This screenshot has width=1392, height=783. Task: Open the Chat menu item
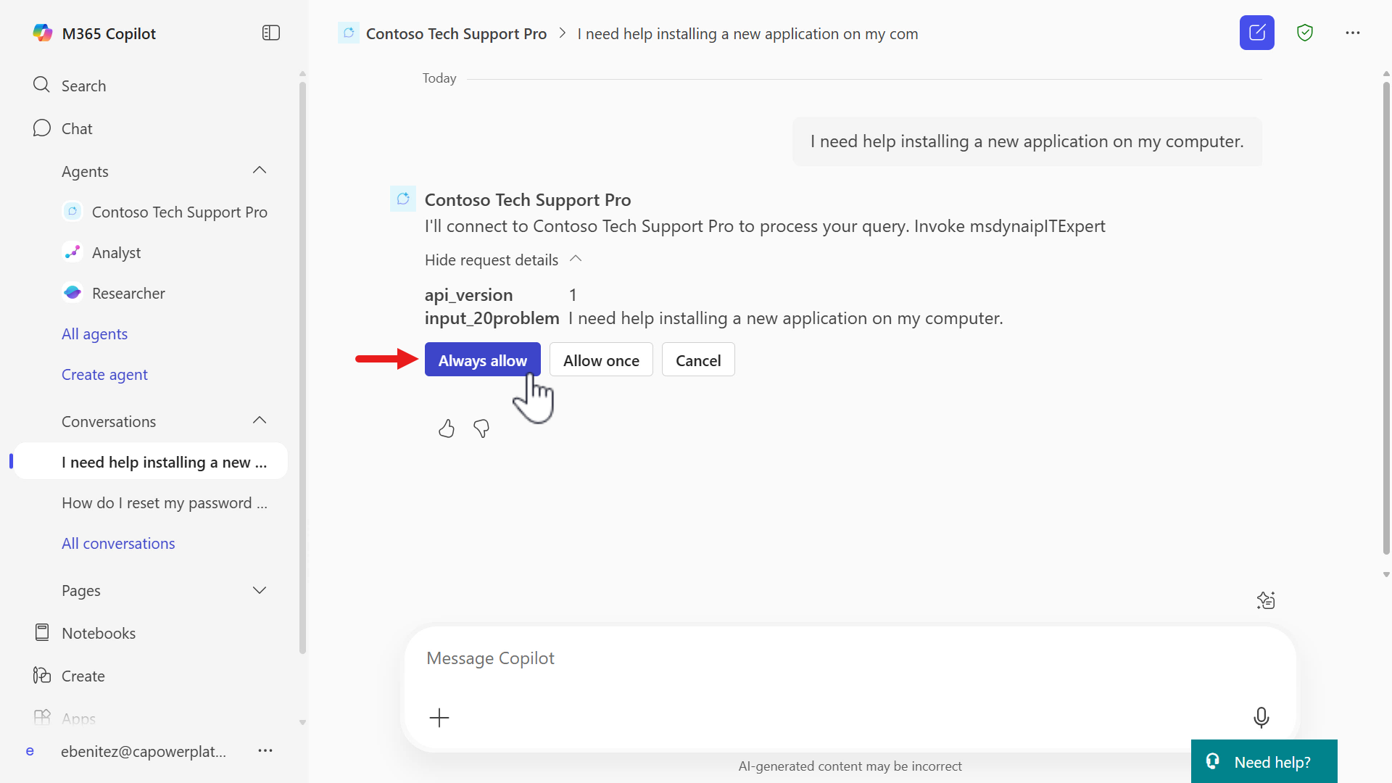coord(77,128)
